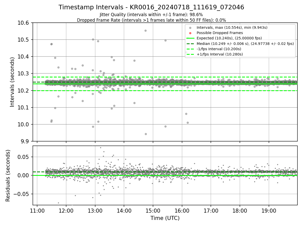Click the 'Jitter Quality' 98.6% subtitle line
This screenshot has width=303, height=227.
151,15
